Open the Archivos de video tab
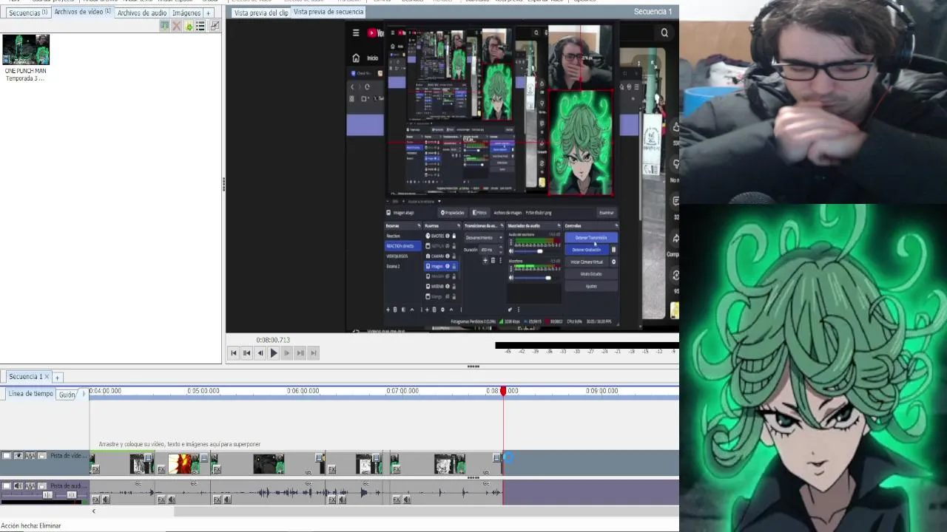The height and width of the screenshot is (532, 947). tap(82, 12)
